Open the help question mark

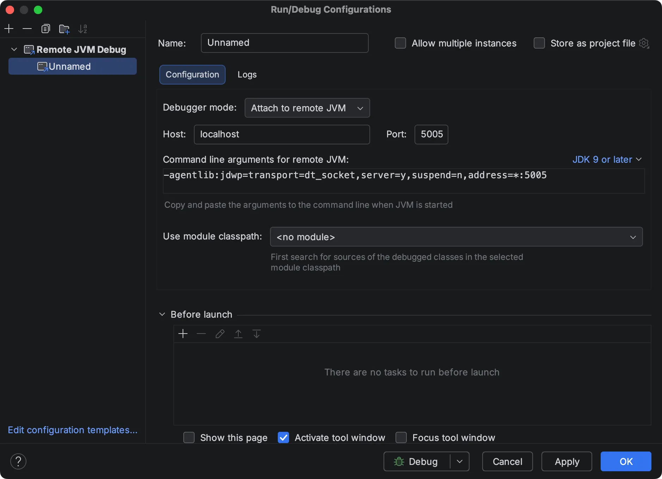pyautogui.click(x=18, y=461)
